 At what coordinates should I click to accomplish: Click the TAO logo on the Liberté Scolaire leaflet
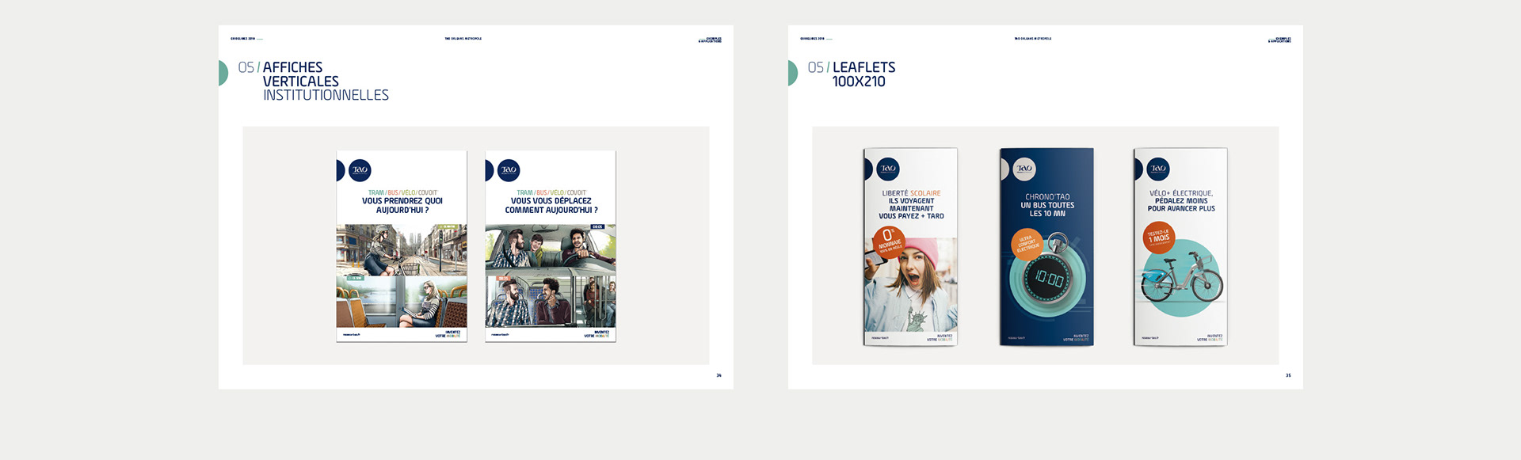(888, 168)
